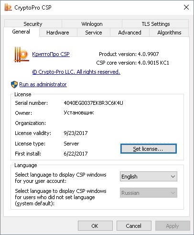This screenshot has height=235, width=194.
Task: Open the КриптоПро CSP link
Action: (x=51, y=54)
